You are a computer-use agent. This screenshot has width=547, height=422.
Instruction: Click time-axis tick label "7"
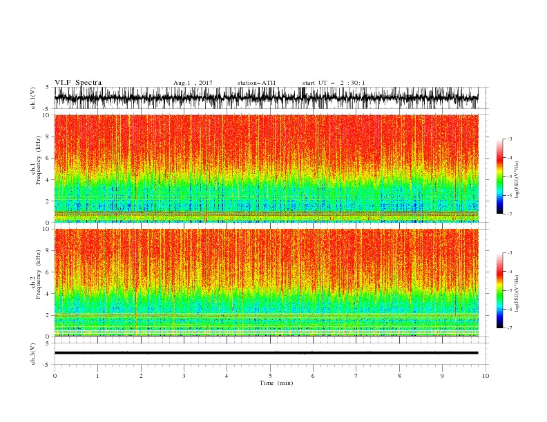(356, 376)
